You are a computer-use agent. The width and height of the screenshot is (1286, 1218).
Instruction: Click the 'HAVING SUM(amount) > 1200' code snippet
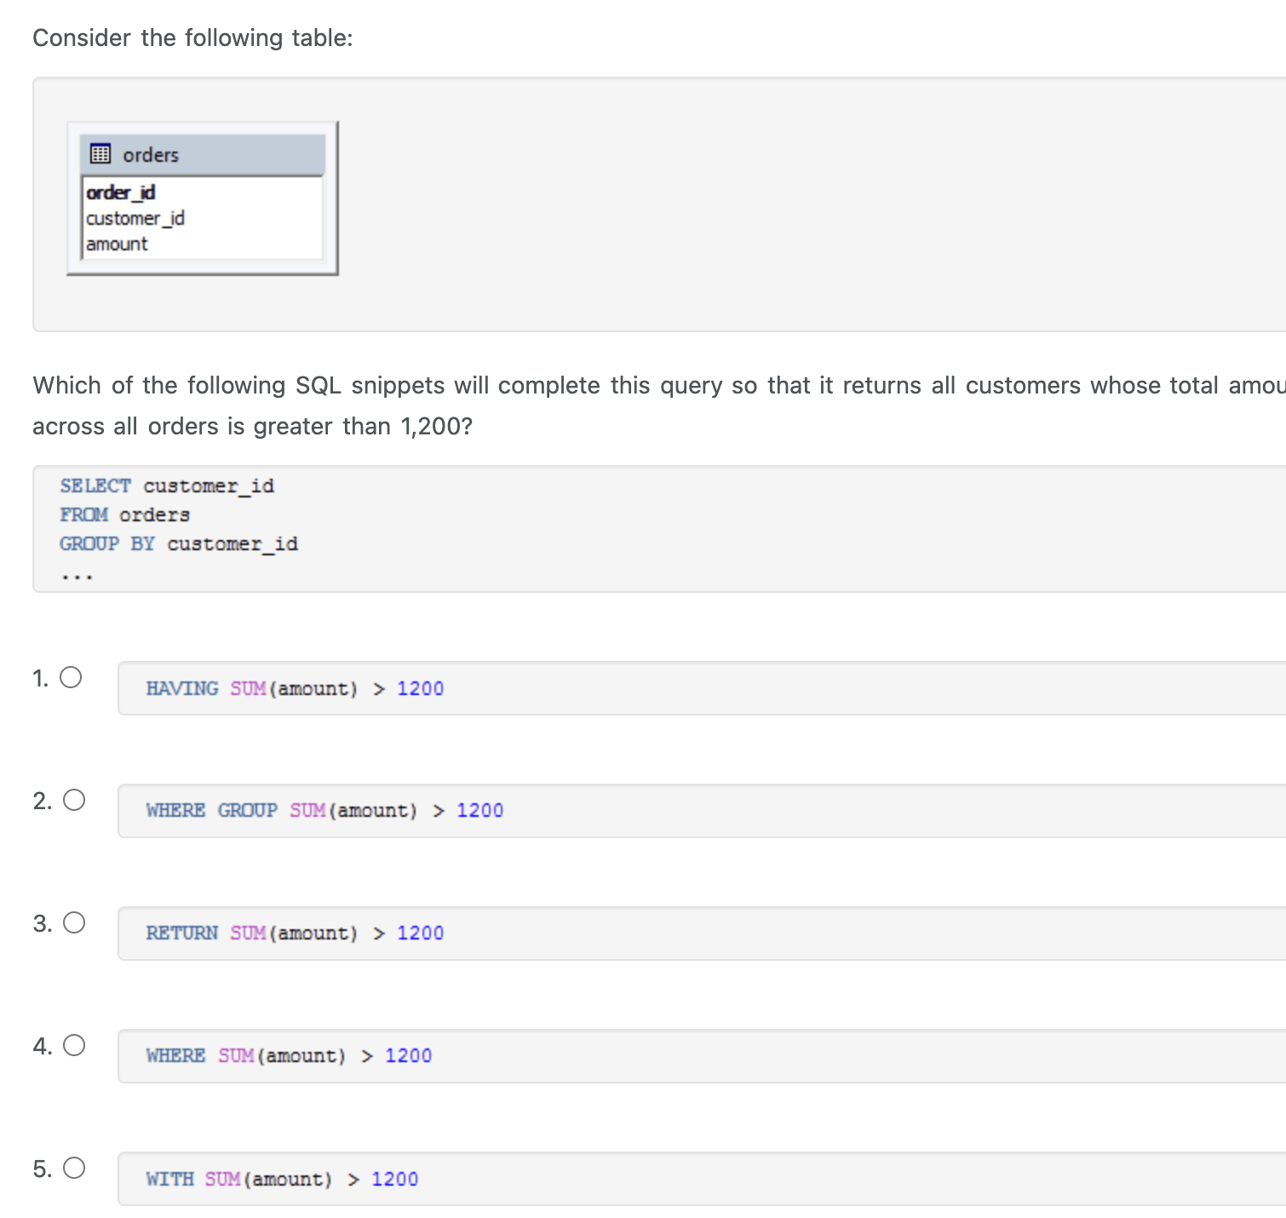[x=295, y=688]
